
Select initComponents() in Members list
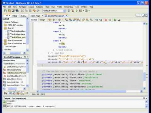pos(14,70)
